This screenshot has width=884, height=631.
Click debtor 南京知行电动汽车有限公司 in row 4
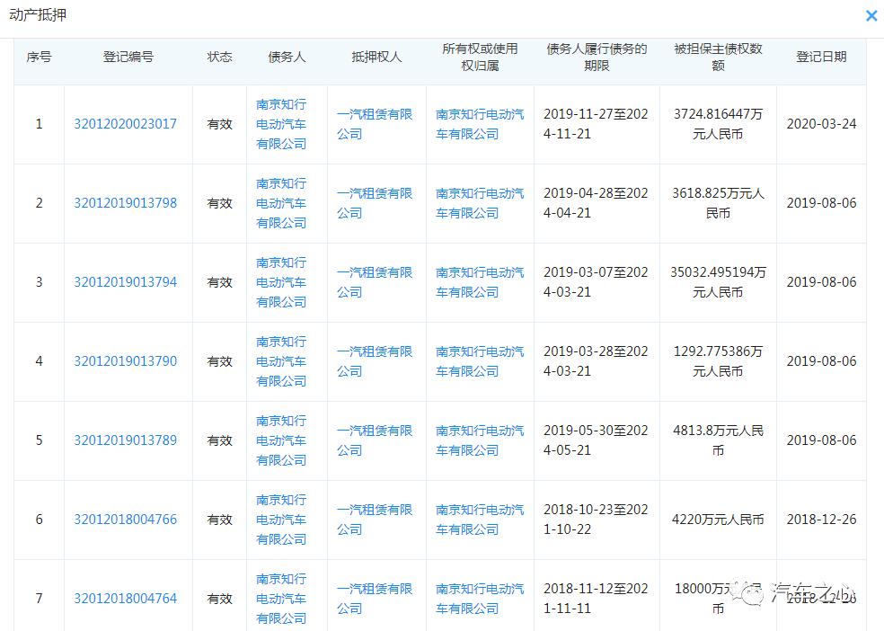pos(281,361)
